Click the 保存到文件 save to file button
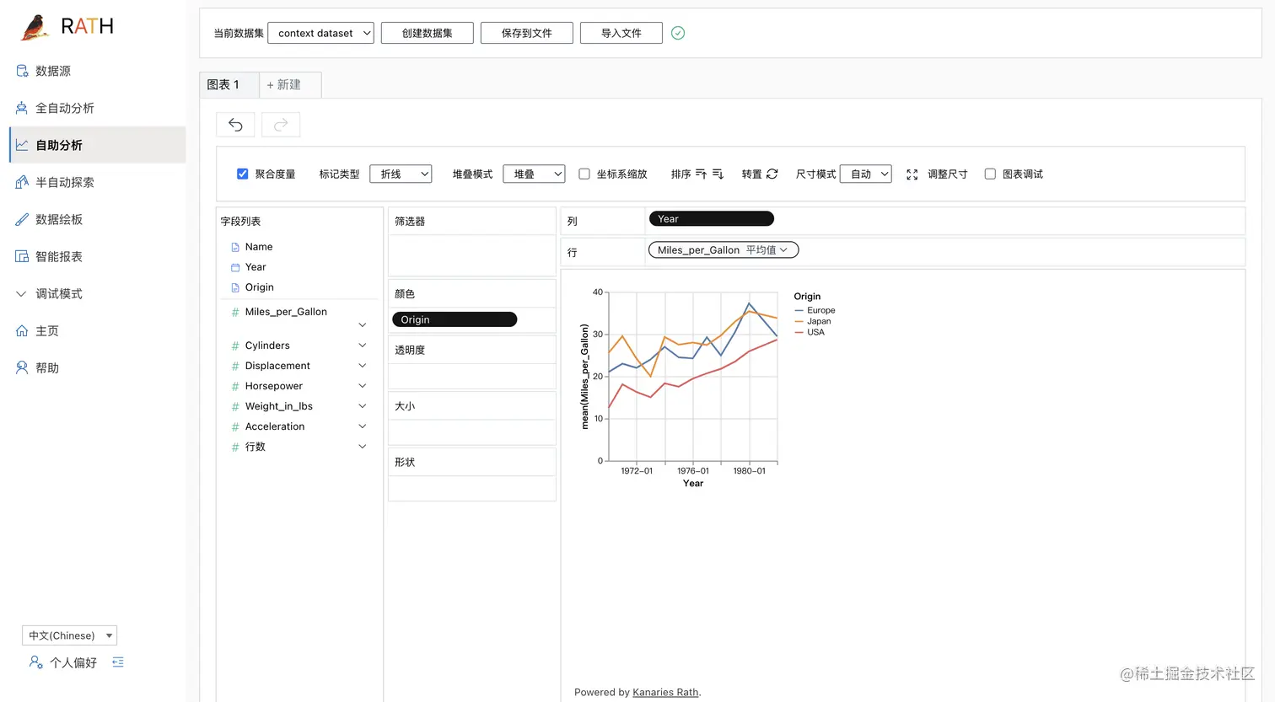Image resolution: width=1275 pixels, height=702 pixels. pos(527,33)
